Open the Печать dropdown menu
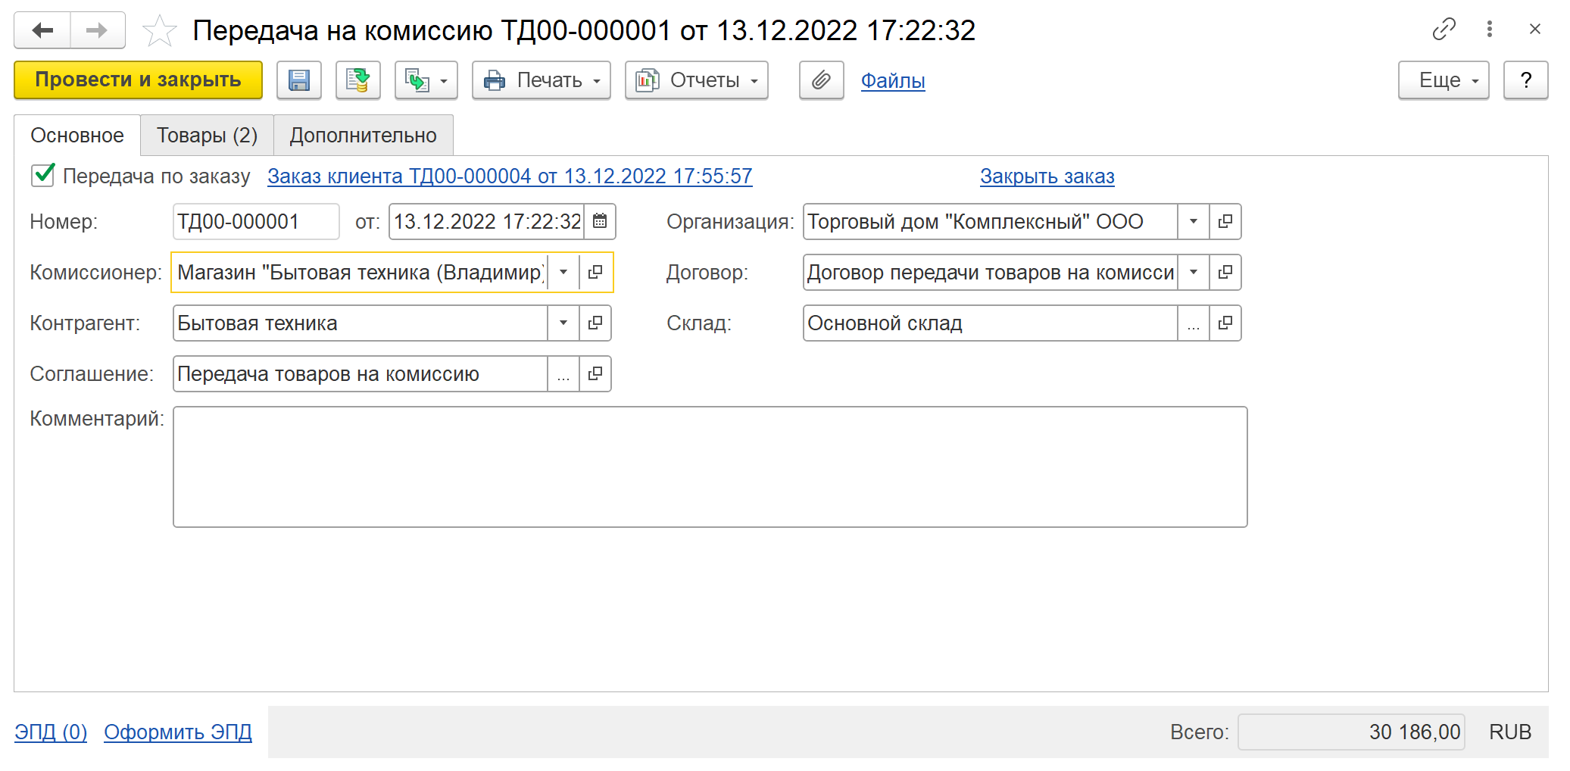Viewport: 1570px width, 771px height. (x=541, y=80)
